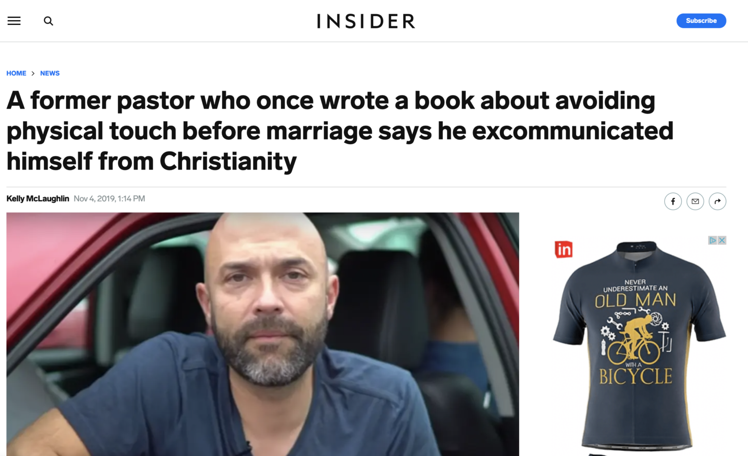Click the red "in" advertiser logo
The width and height of the screenshot is (748, 456).
coord(563,249)
